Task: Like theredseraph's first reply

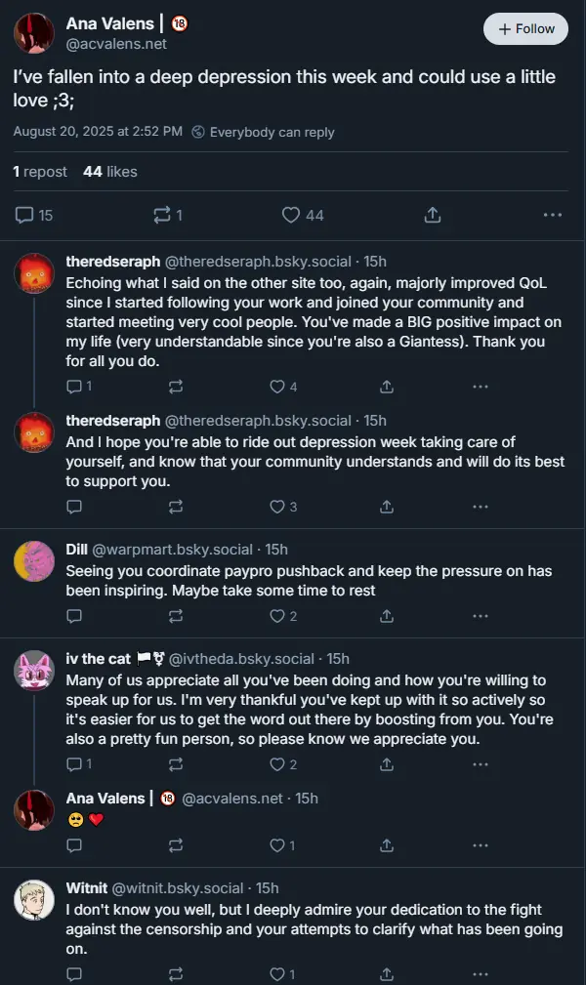Action: coord(277,387)
